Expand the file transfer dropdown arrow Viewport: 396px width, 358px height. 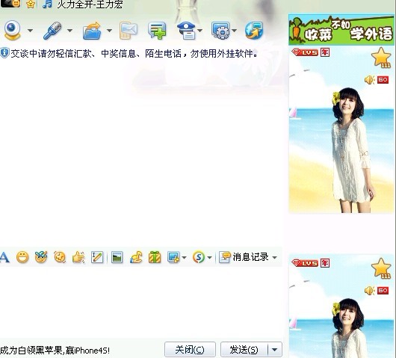tap(109, 31)
